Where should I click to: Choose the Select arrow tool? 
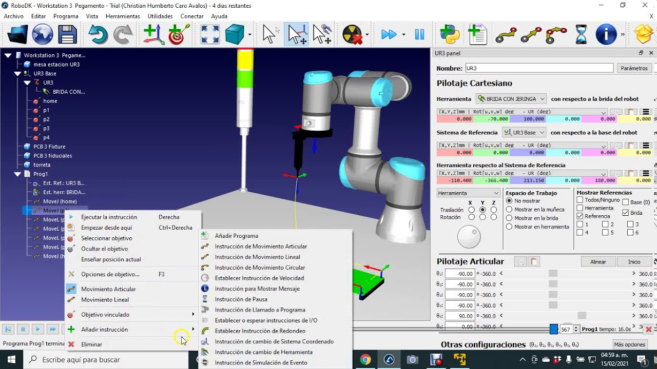pyautogui.click(x=269, y=35)
